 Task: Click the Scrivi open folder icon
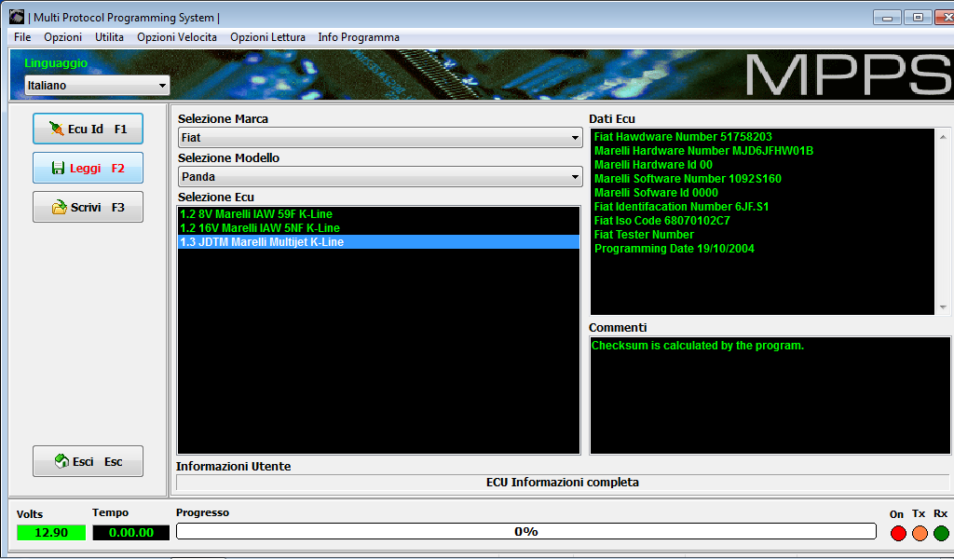coord(59,207)
